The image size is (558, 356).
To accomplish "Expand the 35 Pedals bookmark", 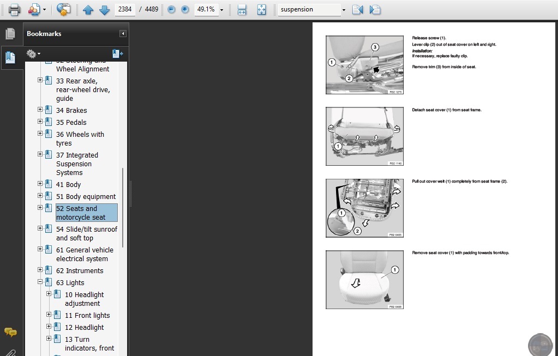I will (x=40, y=122).
